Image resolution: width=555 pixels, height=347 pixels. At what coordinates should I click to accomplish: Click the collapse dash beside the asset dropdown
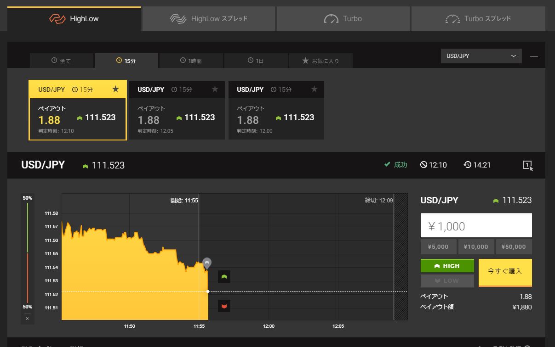534,56
